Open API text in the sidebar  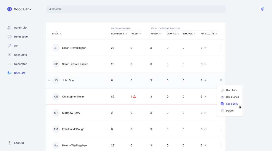coord(16,46)
